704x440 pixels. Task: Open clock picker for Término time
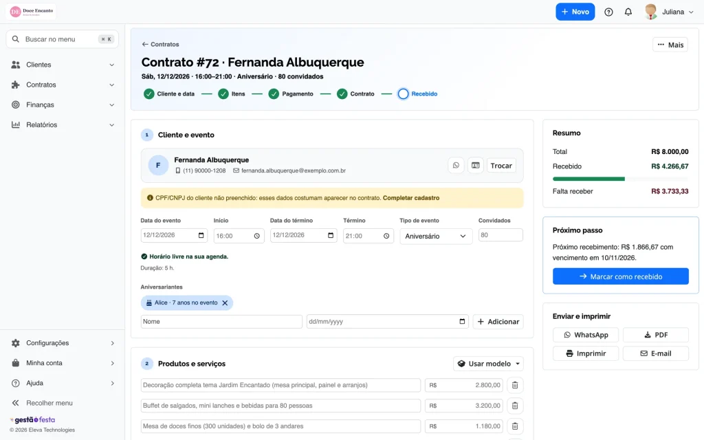(386, 236)
